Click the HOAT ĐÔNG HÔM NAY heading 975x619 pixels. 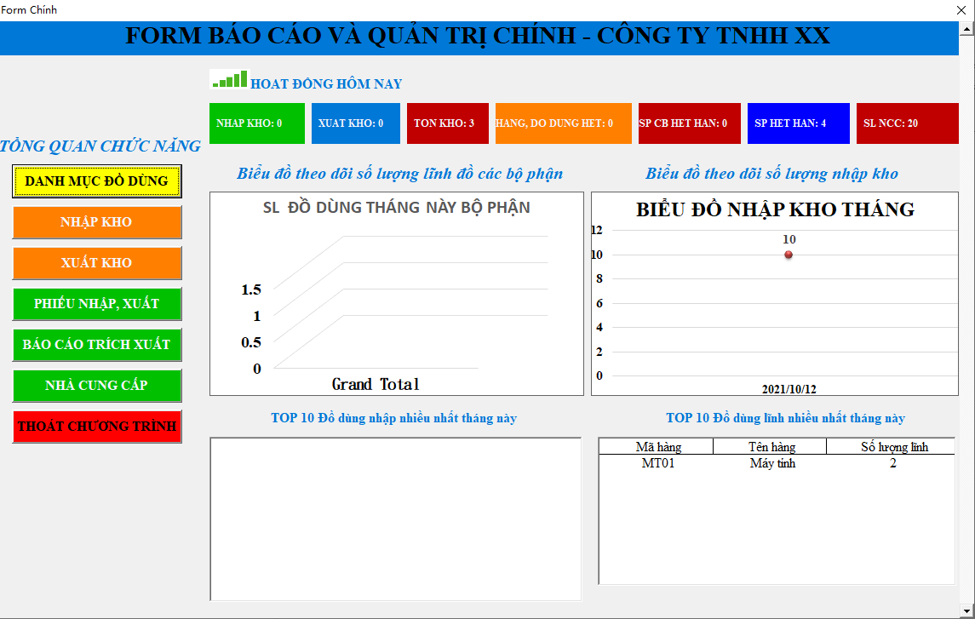point(326,84)
